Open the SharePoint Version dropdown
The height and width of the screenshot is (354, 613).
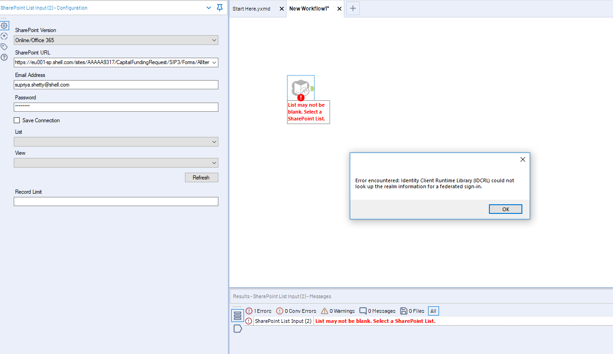point(213,40)
